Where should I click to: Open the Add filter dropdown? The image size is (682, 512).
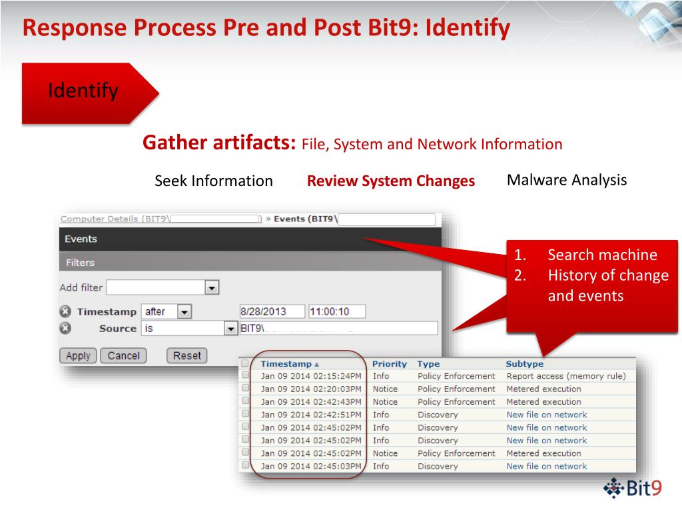[x=211, y=287]
